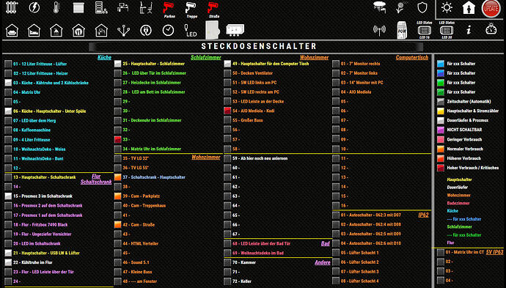Open the Andere section heading link
This screenshot has width=506, height=288.
coord(323,262)
